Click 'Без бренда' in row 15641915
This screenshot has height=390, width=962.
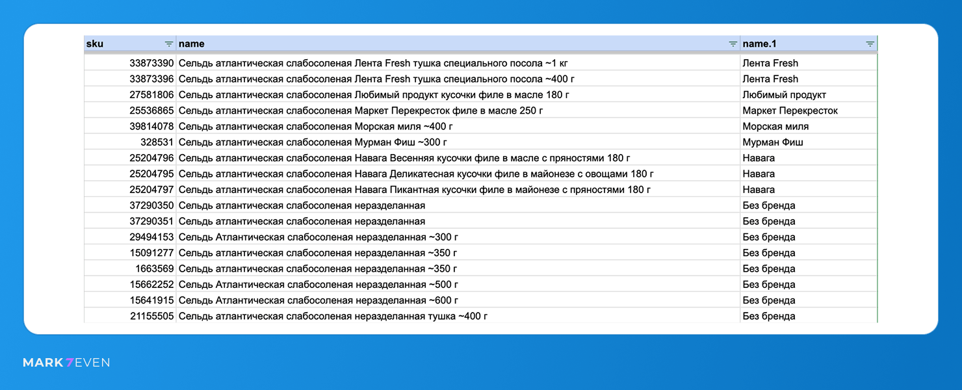[x=809, y=300]
